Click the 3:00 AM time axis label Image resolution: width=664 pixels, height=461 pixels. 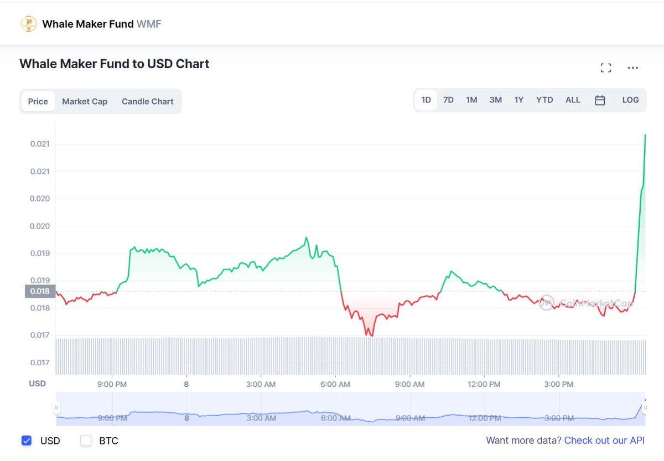[x=261, y=384]
